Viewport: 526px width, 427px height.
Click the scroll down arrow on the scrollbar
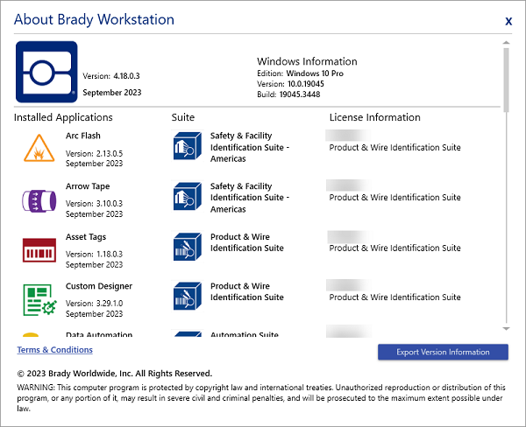pos(506,328)
